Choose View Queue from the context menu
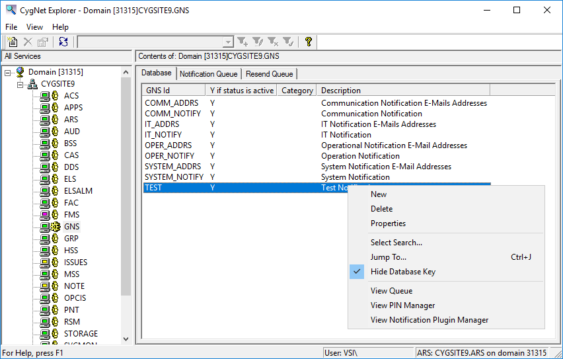Viewport: 563px width, 359px height. click(x=391, y=291)
